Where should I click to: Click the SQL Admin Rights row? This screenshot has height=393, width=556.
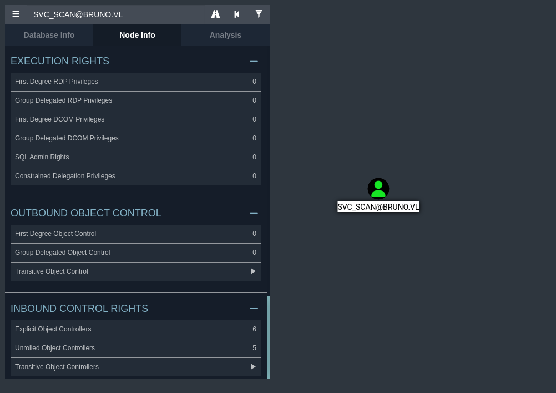click(x=135, y=157)
